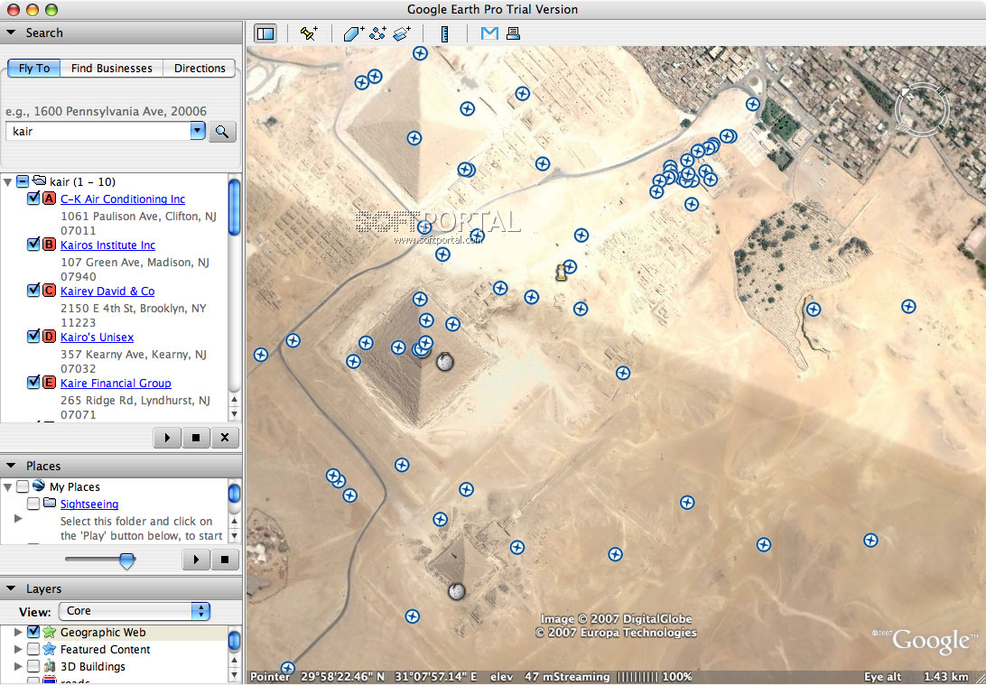Add a placemark with the pushpin icon
Screen dimensions: 986x685
coord(309,33)
